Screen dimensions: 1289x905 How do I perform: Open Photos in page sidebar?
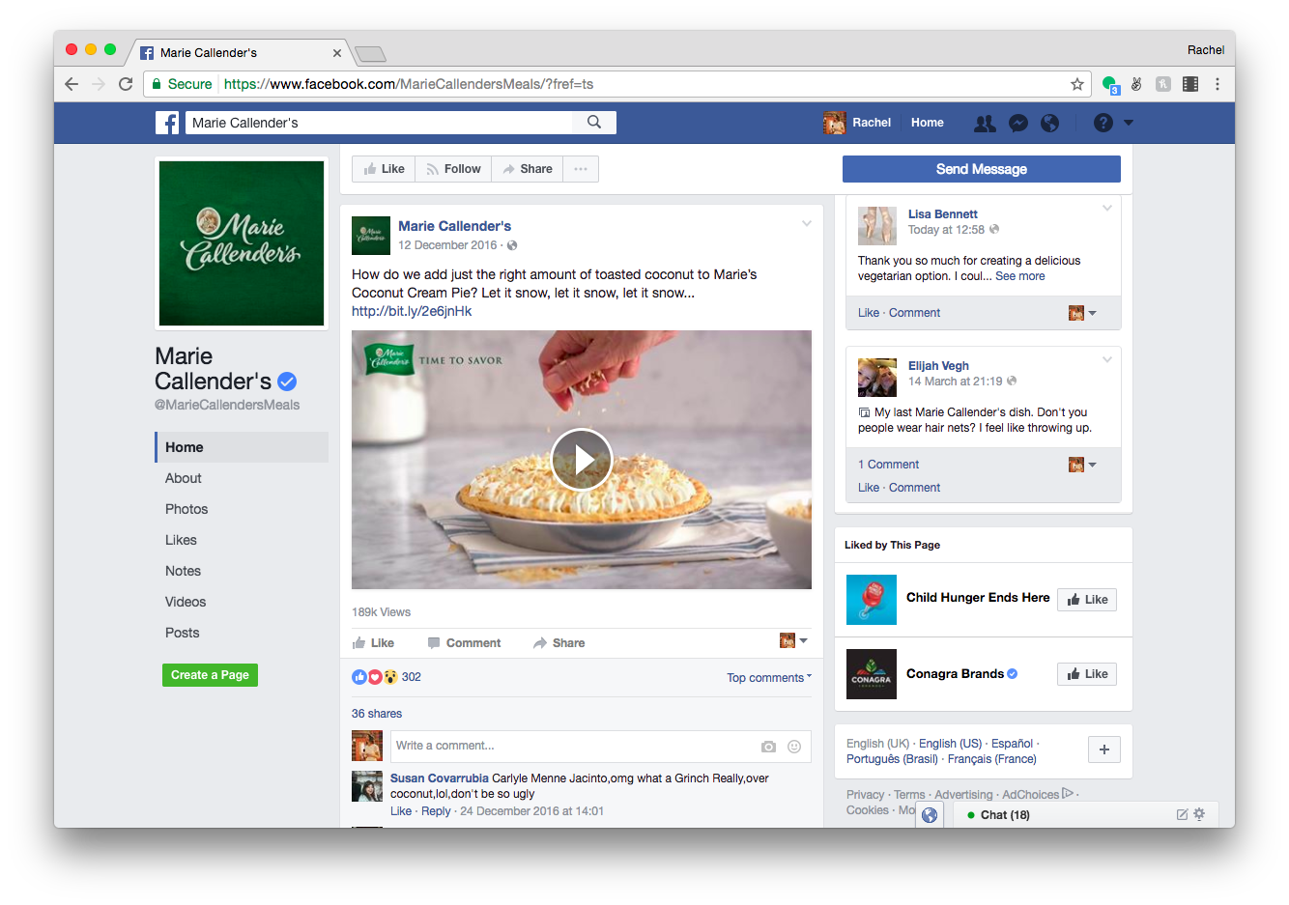click(186, 509)
